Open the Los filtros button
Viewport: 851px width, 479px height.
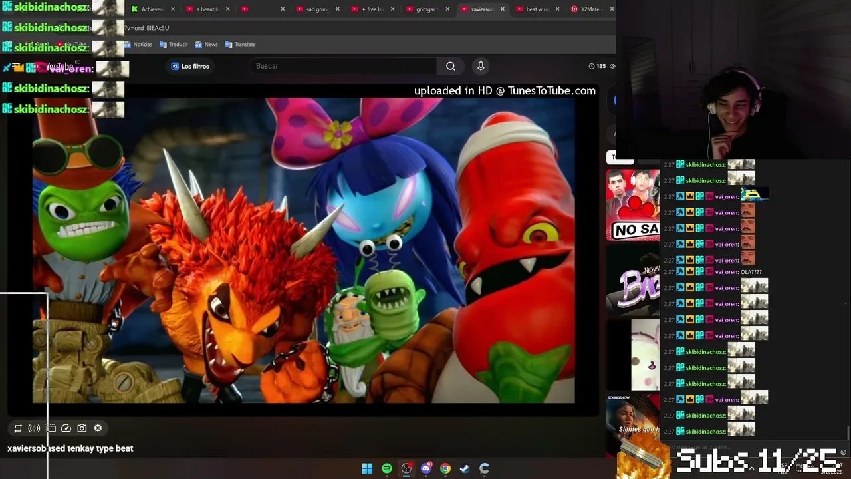tap(190, 66)
